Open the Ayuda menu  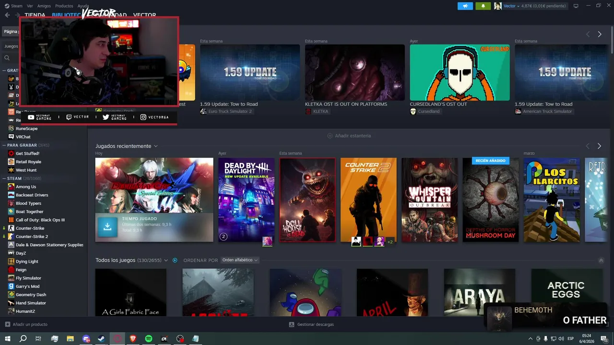83,6
